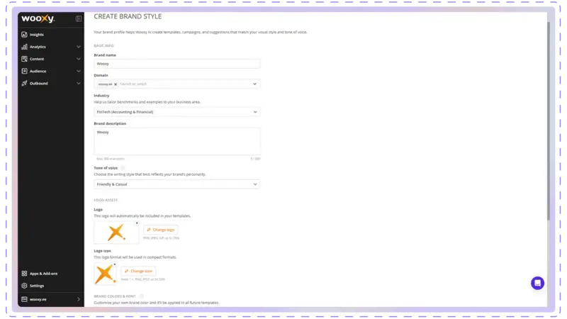The image size is (567, 319).
Task: Expand the Analytics menu chevron
Action: 79,47
